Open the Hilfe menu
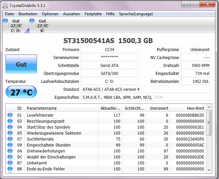Viewport: 219px width, 179px height. click(x=110, y=14)
